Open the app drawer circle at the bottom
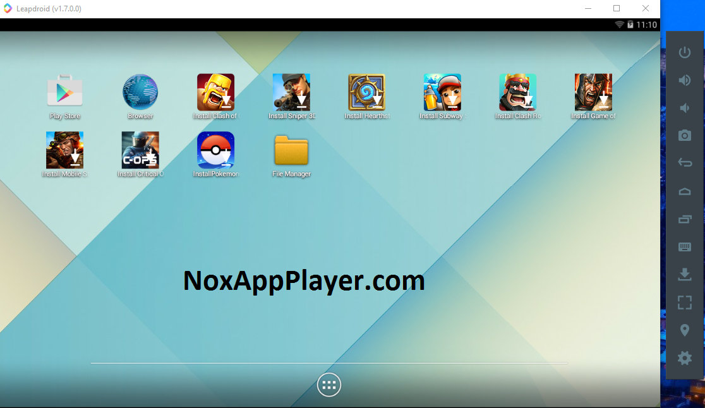This screenshot has width=705, height=408. click(328, 385)
